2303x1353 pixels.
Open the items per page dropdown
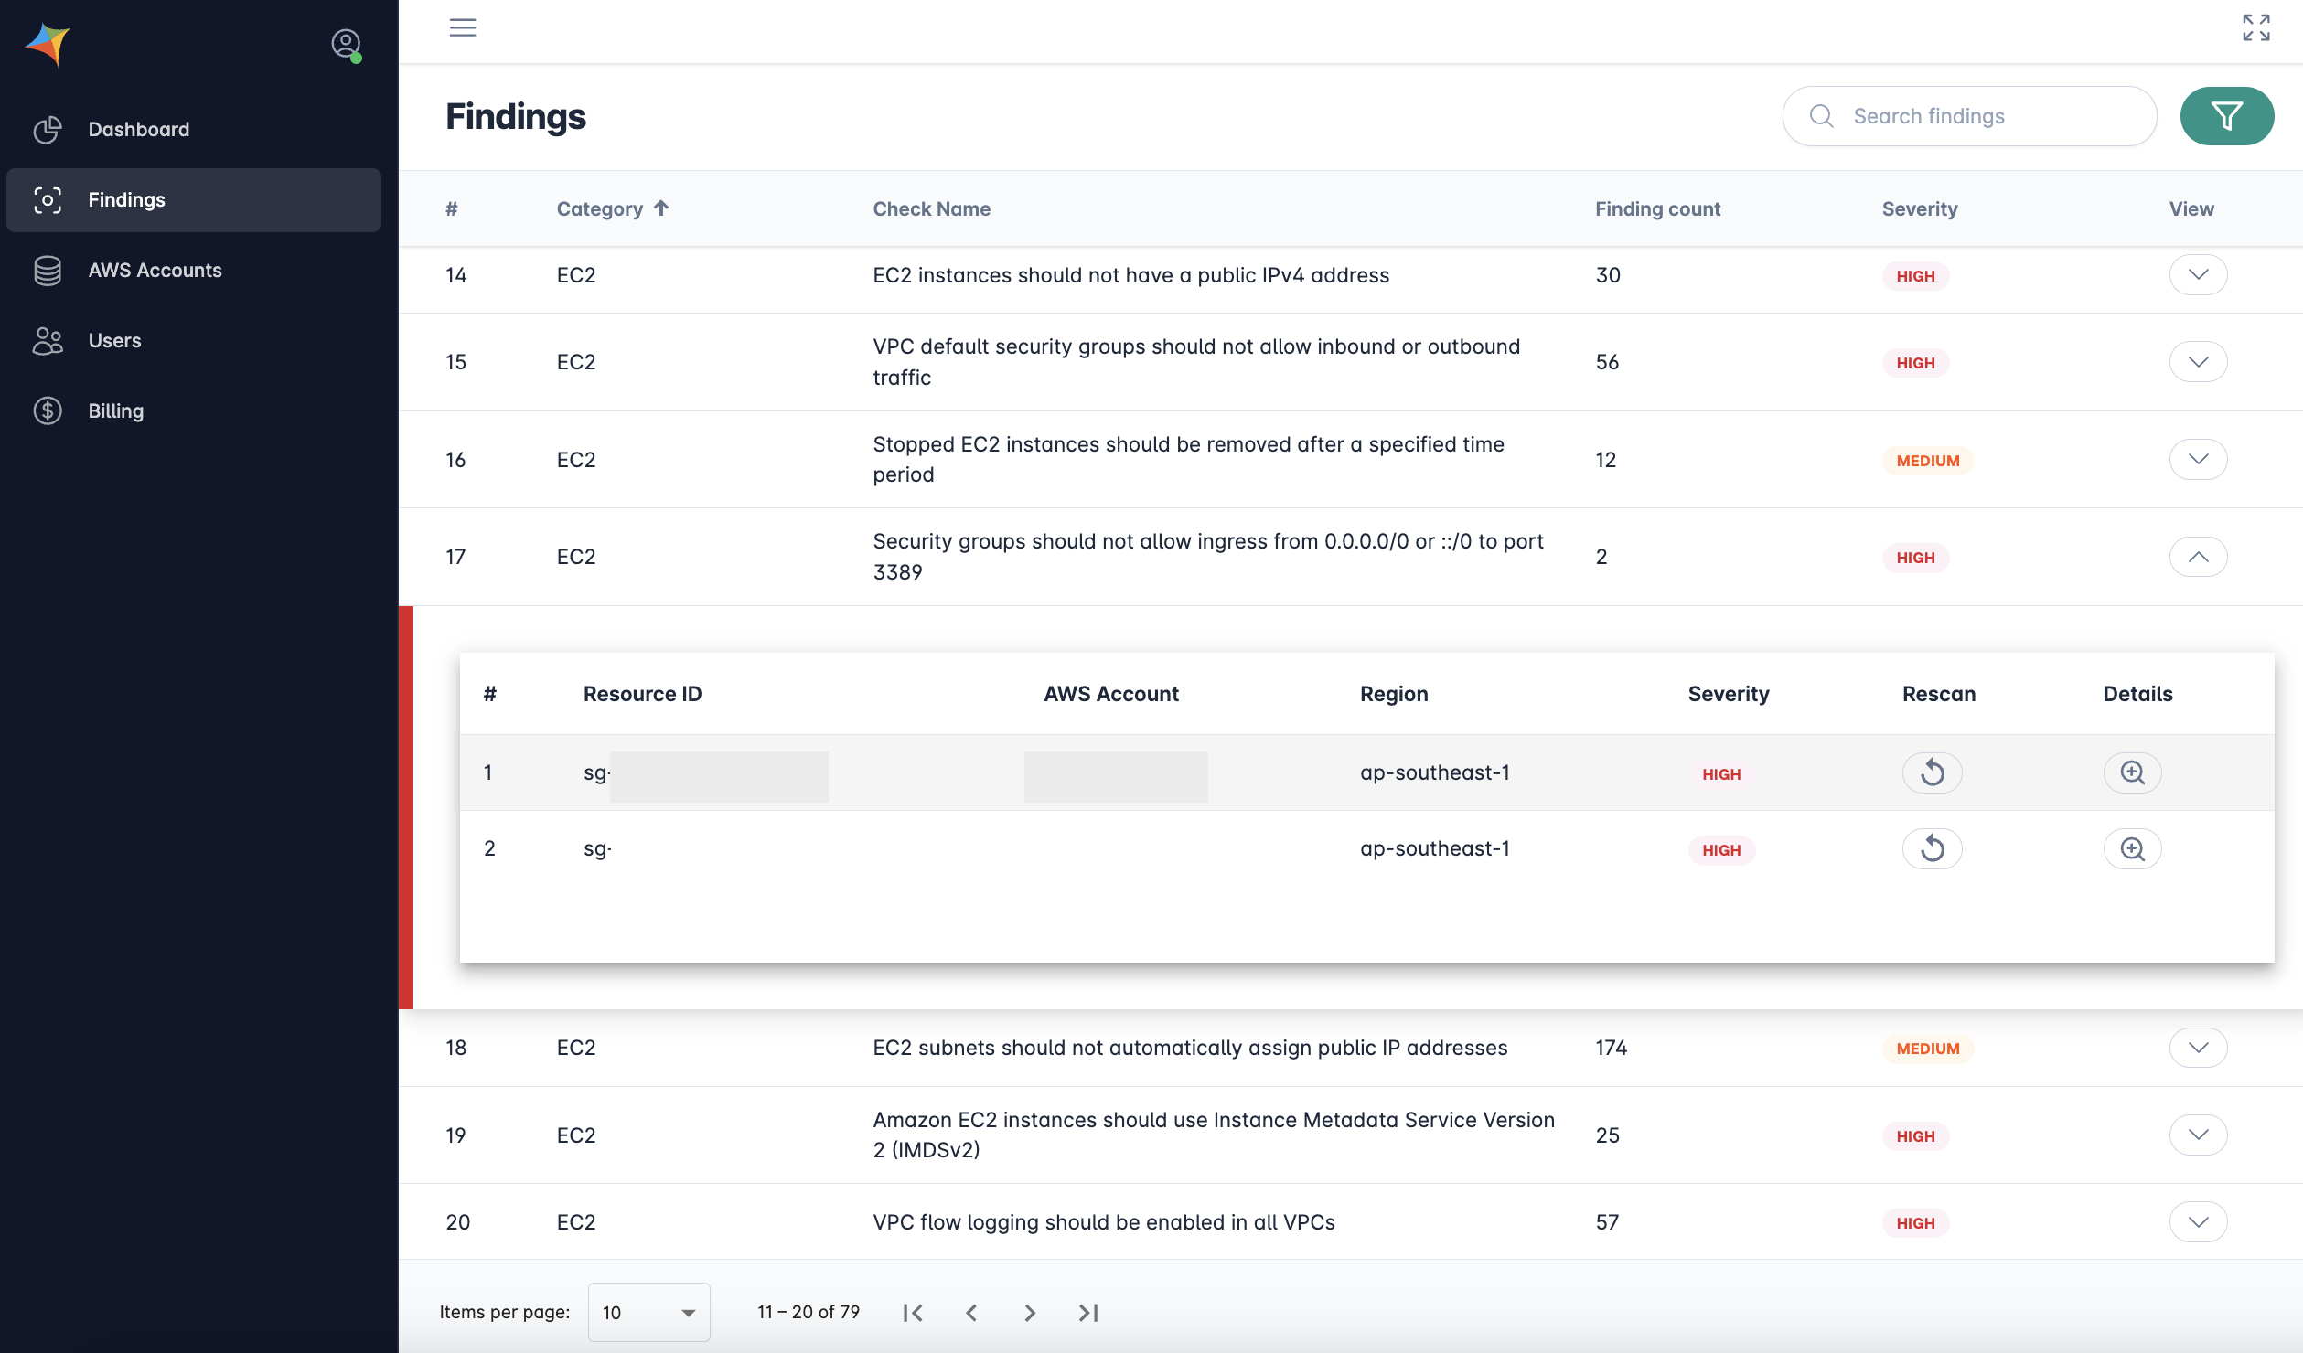point(648,1313)
